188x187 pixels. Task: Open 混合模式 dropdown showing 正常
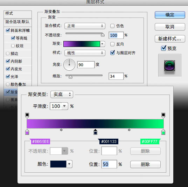click(85, 26)
